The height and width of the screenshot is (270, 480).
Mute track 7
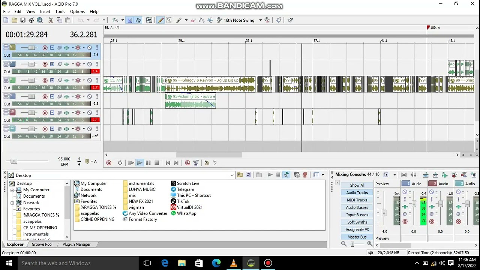coord(90,64)
